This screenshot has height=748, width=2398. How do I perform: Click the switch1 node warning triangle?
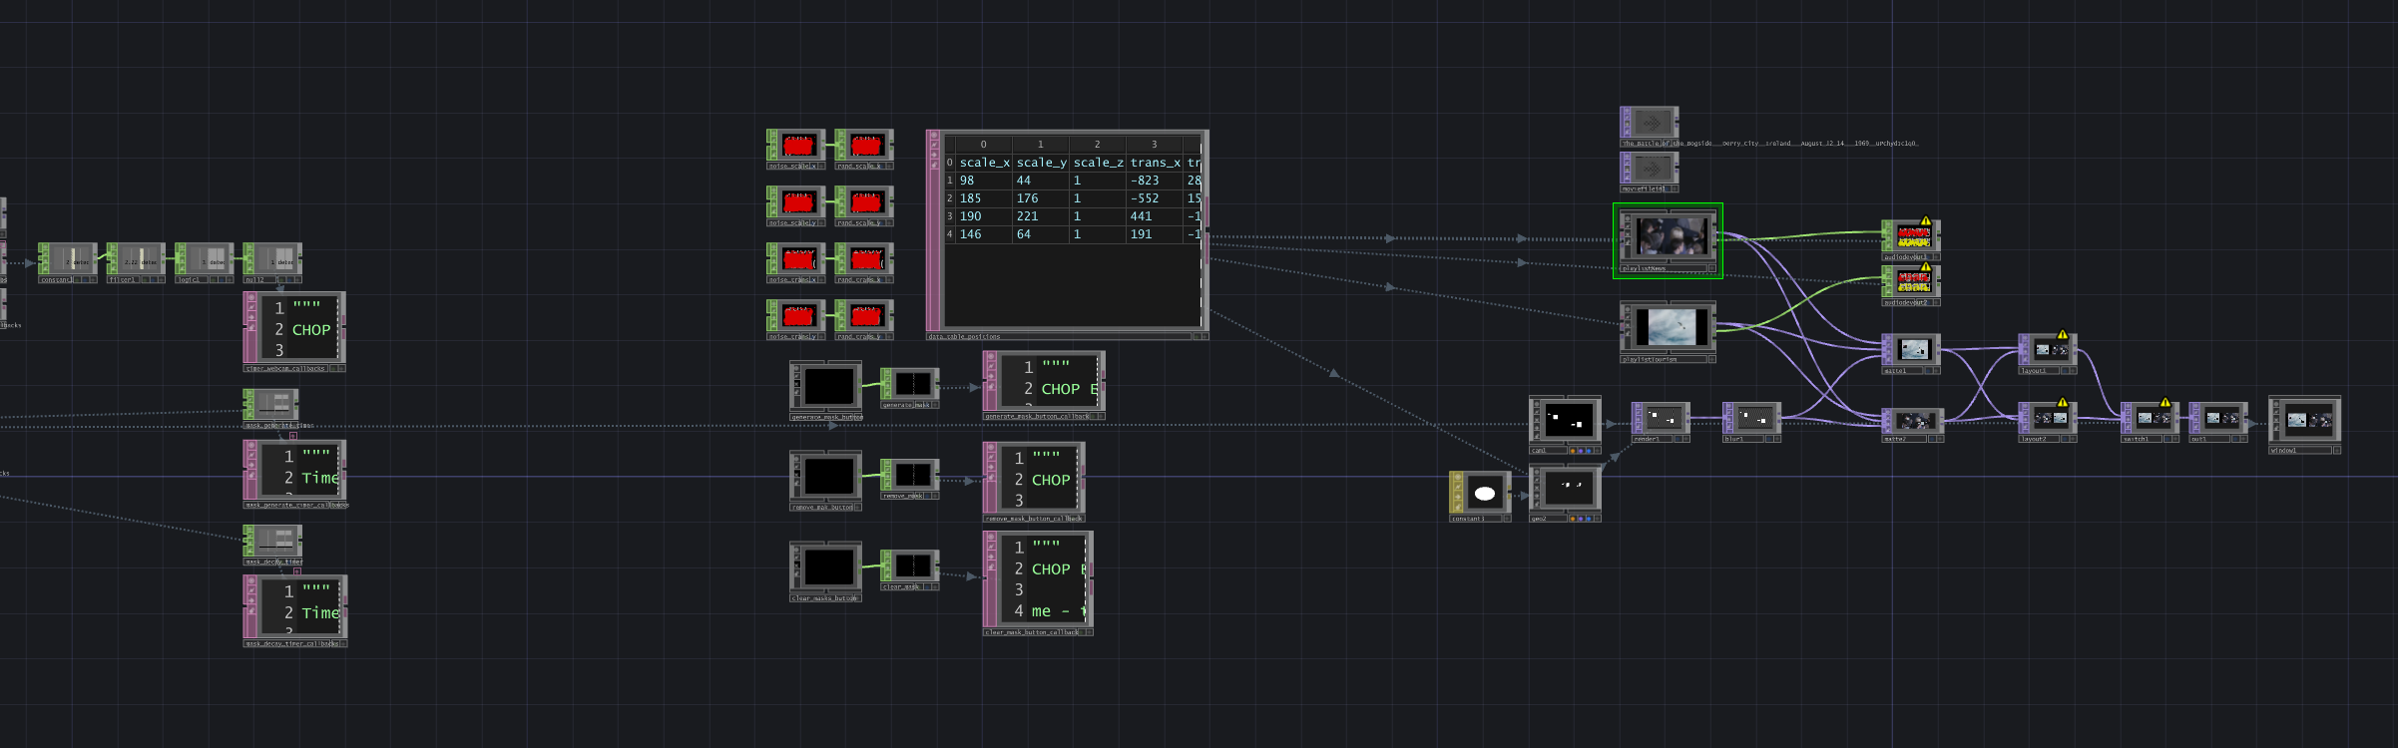[x=2164, y=404]
